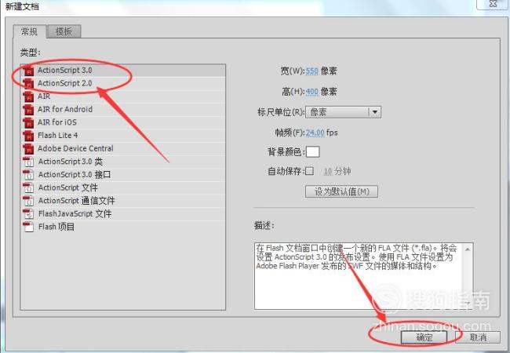Select FlashJavaScript 文件 entry

pyautogui.click(x=123, y=213)
